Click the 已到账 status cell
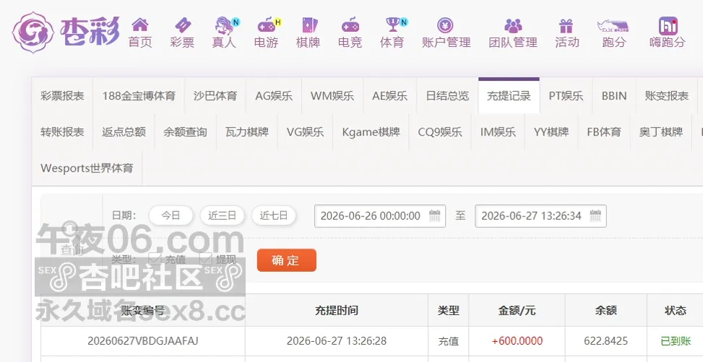The height and width of the screenshot is (362, 703). pyautogui.click(x=676, y=341)
